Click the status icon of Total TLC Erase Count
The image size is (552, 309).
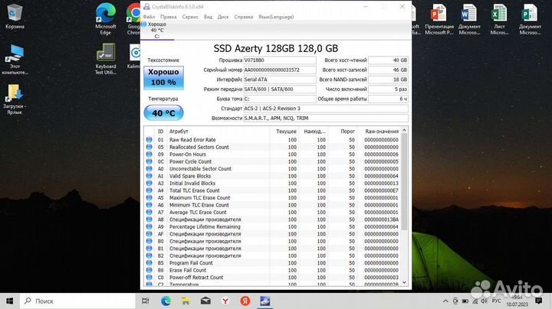pyautogui.click(x=149, y=190)
